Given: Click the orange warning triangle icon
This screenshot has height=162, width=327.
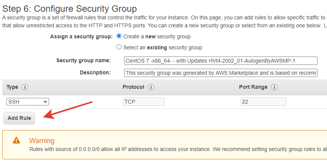Looking at the screenshot, I should [16, 140].
